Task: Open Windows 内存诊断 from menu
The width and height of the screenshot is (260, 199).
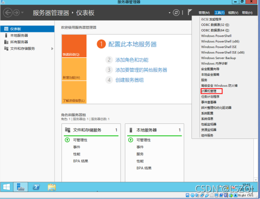Action: pyautogui.click(x=214, y=63)
